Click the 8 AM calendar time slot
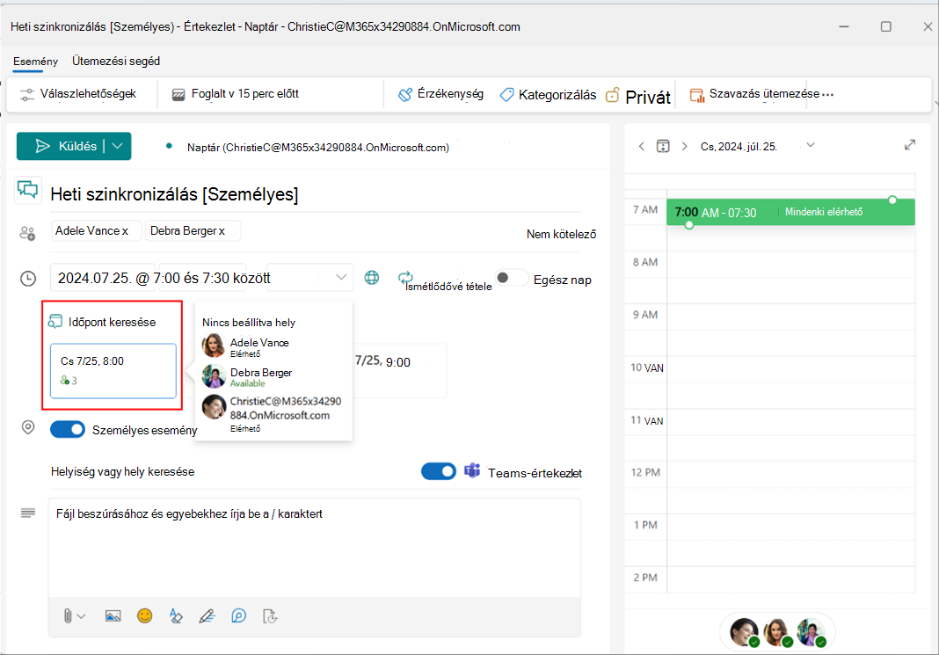Image resolution: width=939 pixels, height=655 pixels. tap(790, 277)
